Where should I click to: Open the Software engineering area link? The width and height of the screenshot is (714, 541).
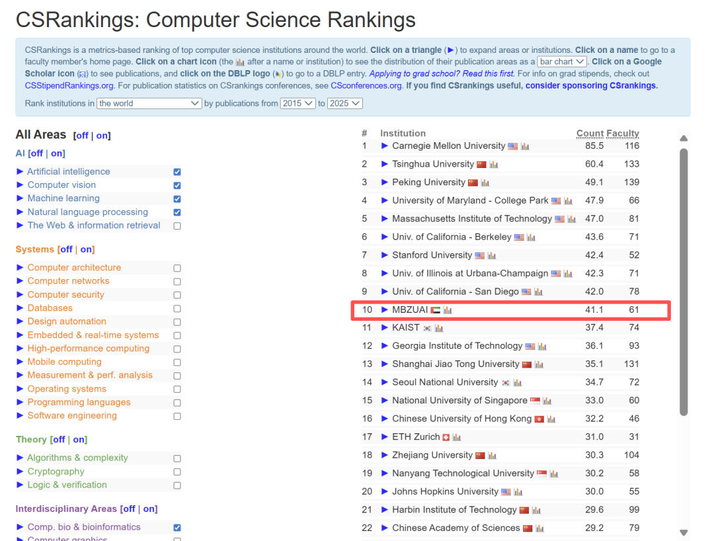pyautogui.click(x=72, y=415)
